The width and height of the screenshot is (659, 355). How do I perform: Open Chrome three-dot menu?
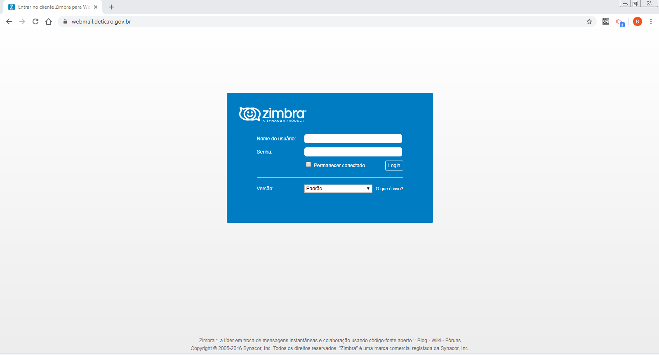click(651, 21)
